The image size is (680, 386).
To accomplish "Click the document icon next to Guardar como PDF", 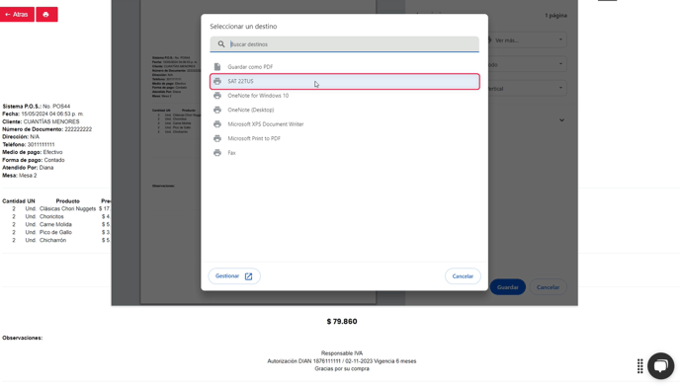I will 217,67.
